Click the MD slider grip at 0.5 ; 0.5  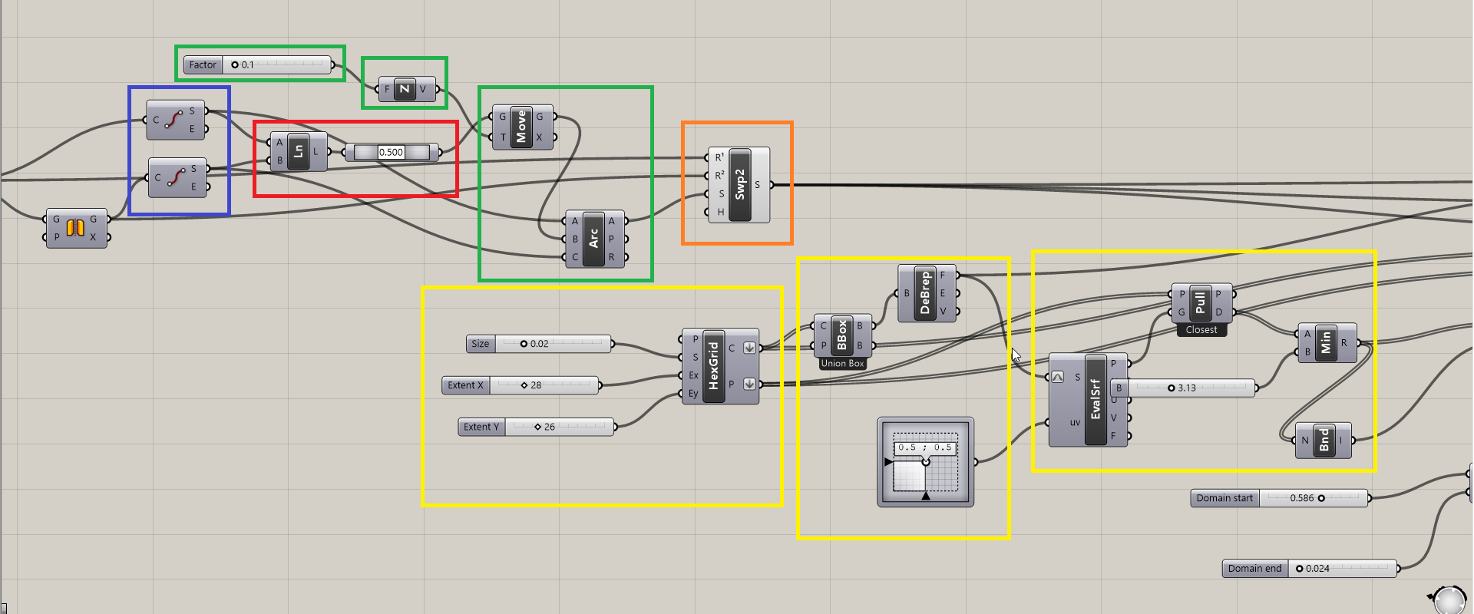coord(926,461)
